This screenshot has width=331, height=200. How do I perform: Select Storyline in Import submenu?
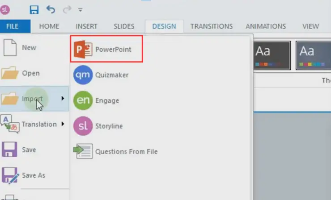click(109, 126)
